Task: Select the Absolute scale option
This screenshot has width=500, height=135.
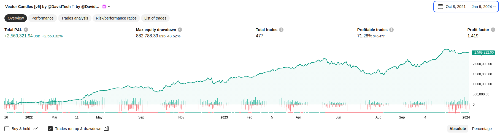Action: pyautogui.click(x=458, y=129)
